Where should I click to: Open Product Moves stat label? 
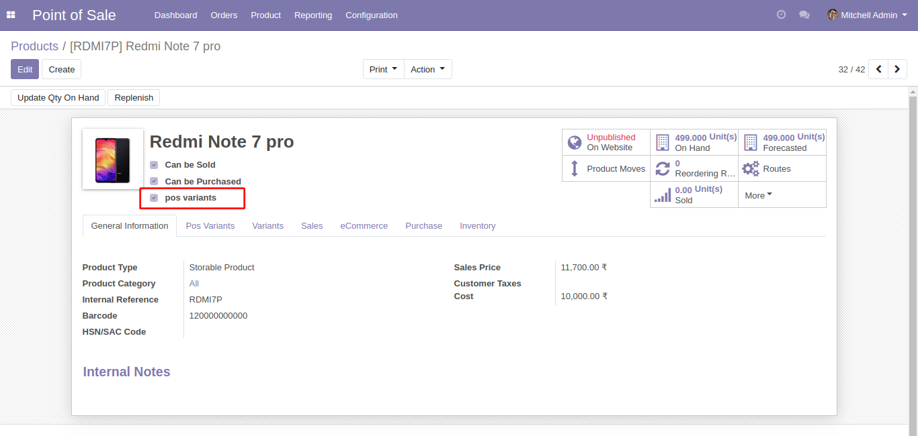tap(616, 168)
